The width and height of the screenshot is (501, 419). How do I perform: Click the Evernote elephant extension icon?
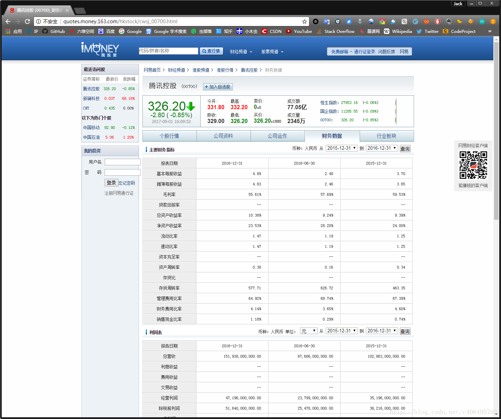click(x=449, y=21)
